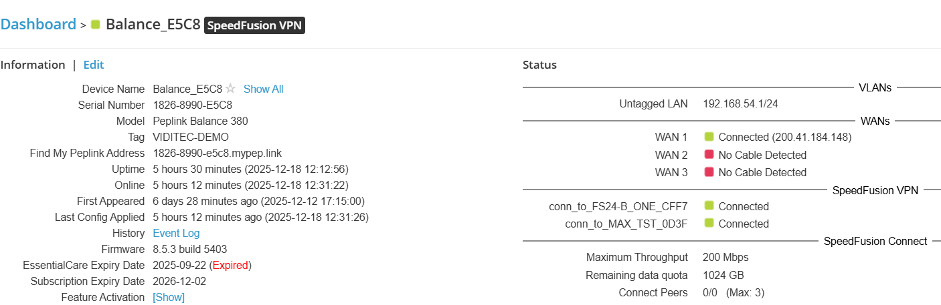Click WAN 1 green connected status icon
This screenshot has width=941, height=305.
(x=709, y=137)
